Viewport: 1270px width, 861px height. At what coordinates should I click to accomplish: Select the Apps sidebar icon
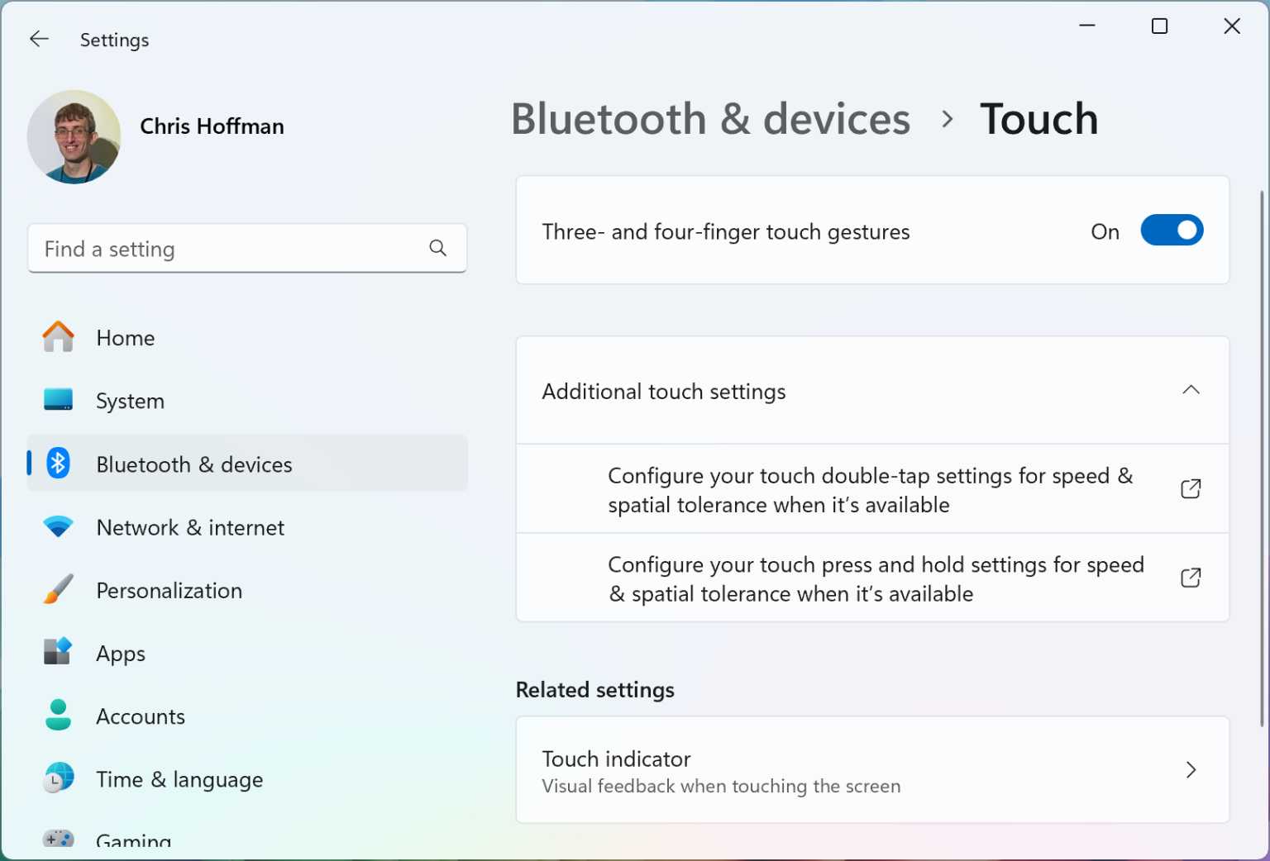coord(58,653)
